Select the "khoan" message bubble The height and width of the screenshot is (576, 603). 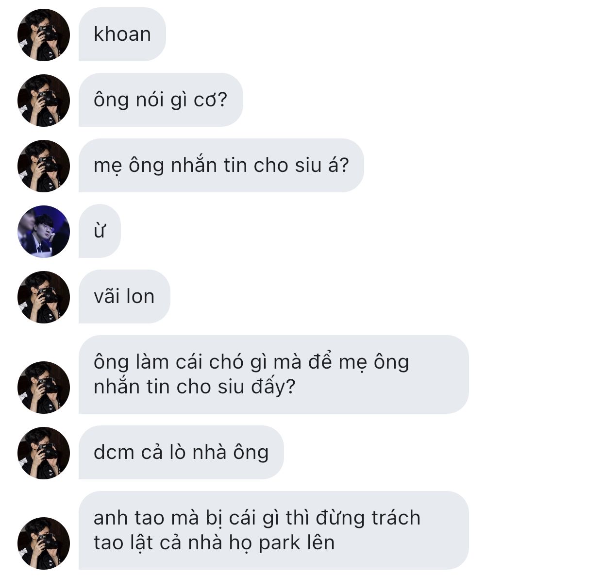click(122, 34)
